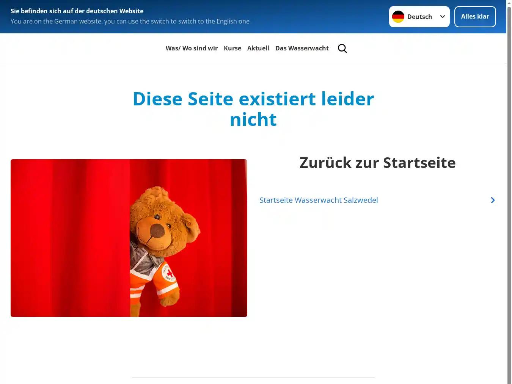Click the right-pointing arrow after Startseite Wasserwacht Salzwedel
Viewport: 512px width, 384px height.
pos(492,200)
